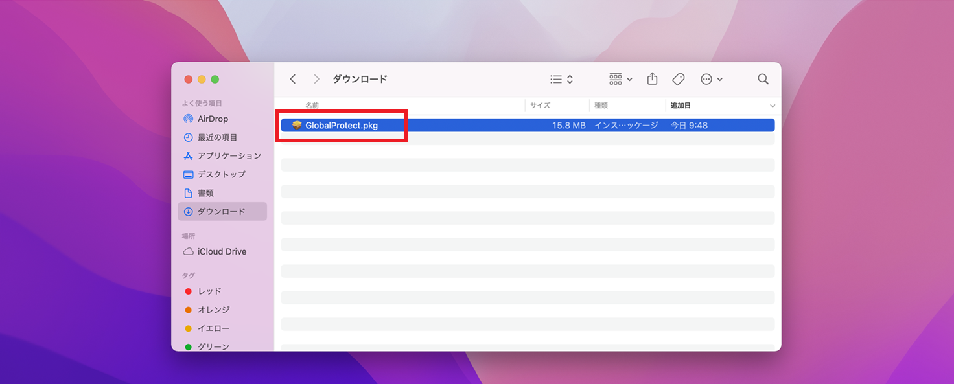The height and width of the screenshot is (386, 954).
Task: Click the Share toolbar icon
Action: coord(653,78)
